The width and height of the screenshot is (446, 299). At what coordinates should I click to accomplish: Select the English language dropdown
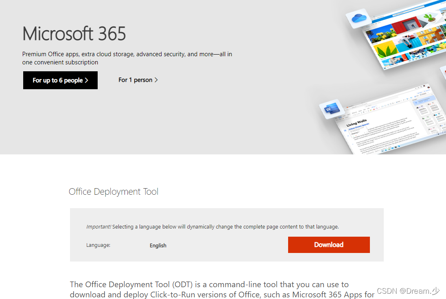click(x=158, y=246)
